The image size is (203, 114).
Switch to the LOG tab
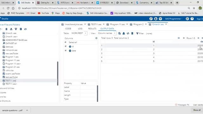(x=80, y=28)
